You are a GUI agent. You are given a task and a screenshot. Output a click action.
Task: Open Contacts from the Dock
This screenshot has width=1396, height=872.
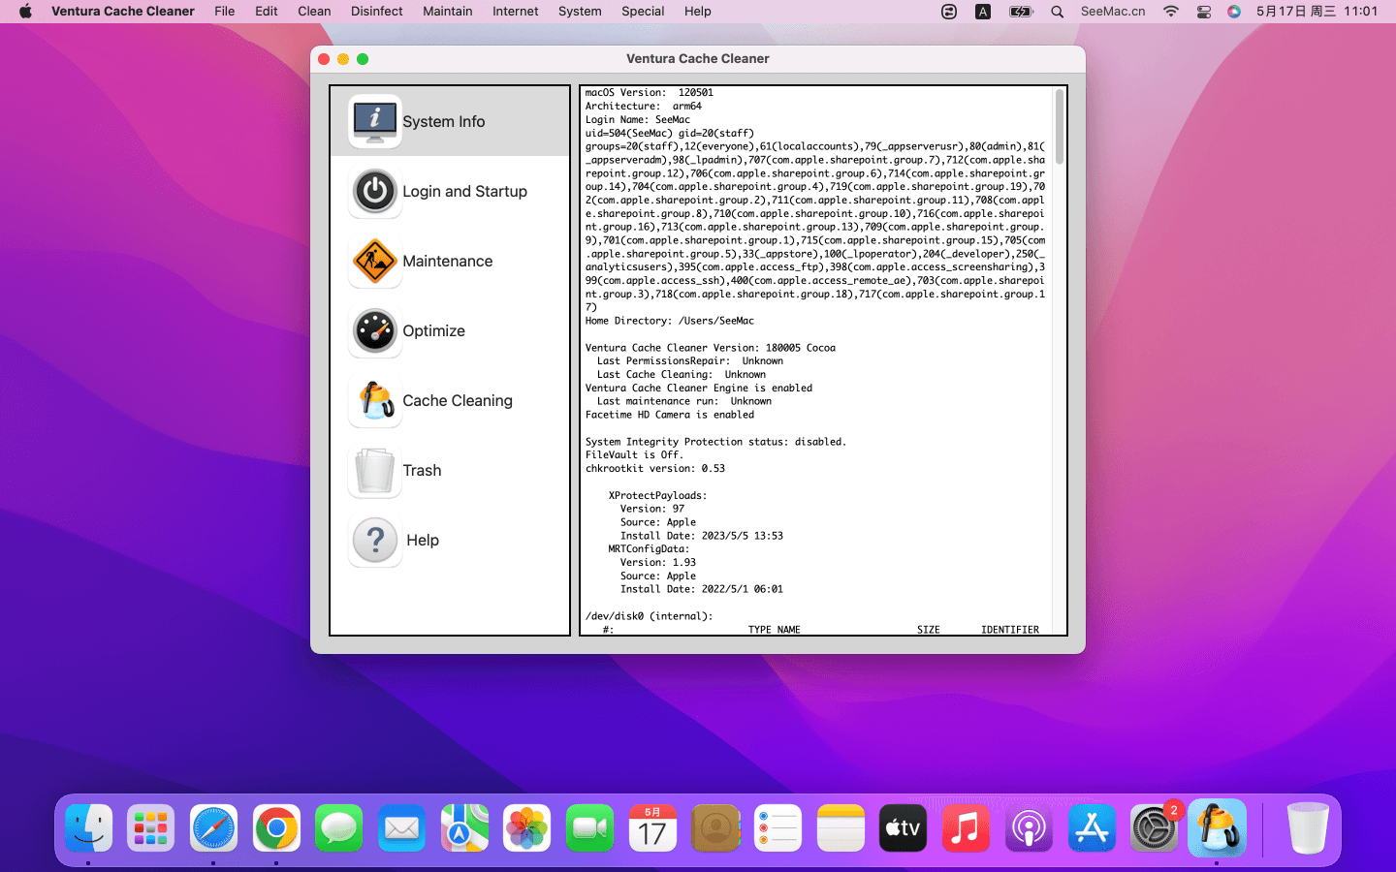[715, 828]
